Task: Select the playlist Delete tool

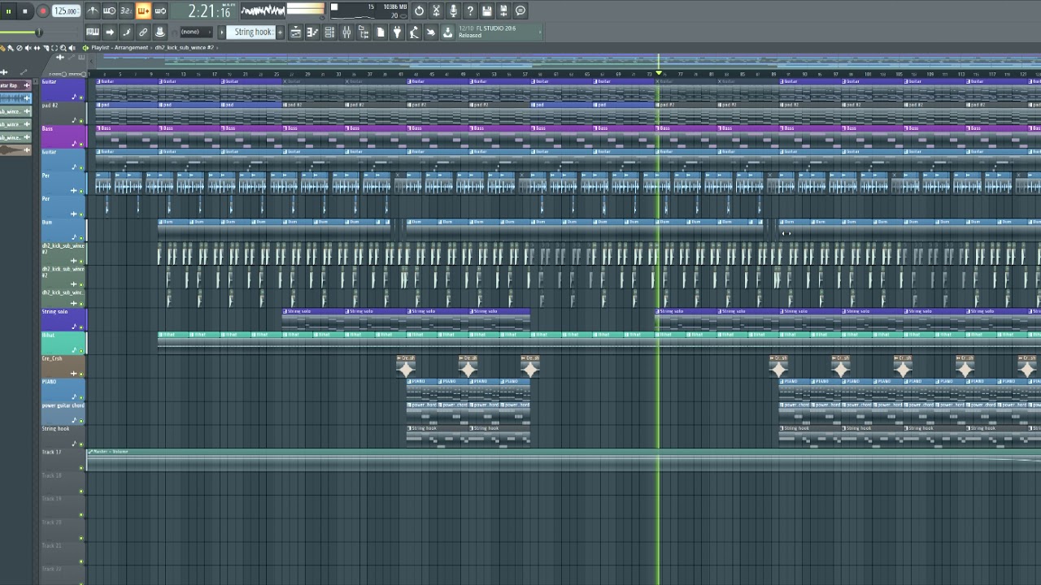Action: pos(20,48)
